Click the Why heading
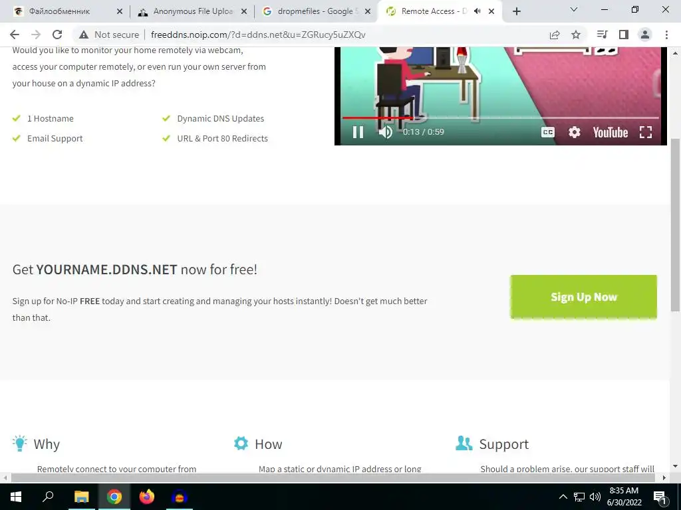 click(x=47, y=444)
